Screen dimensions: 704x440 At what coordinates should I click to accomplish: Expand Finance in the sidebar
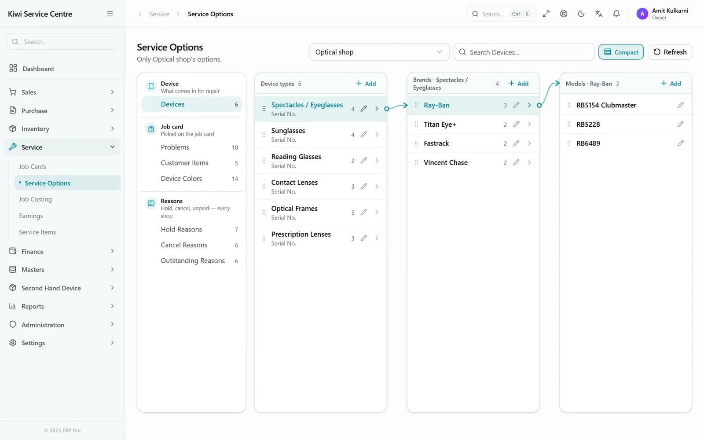[62, 251]
